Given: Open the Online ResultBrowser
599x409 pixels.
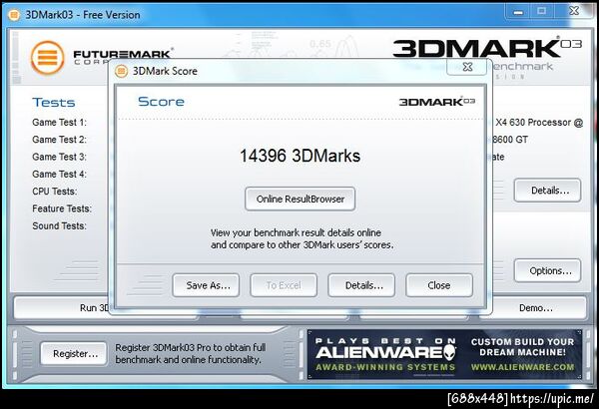Looking at the screenshot, I should [x=300, y=199].
